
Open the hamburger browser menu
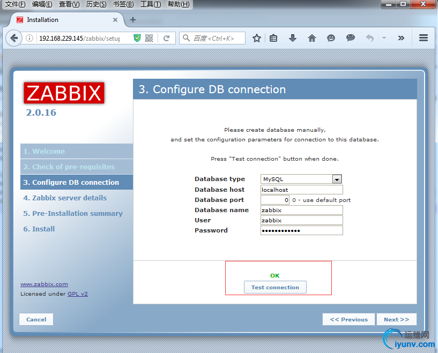pyautogui.click(x=424, y=37)
